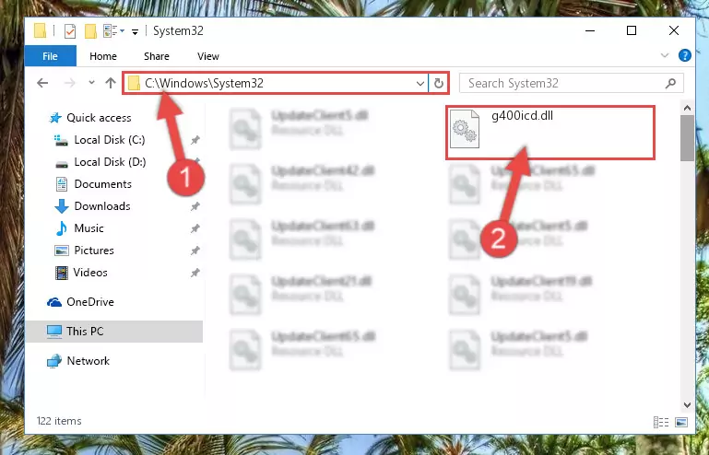Select OneDrive in navigation pane
This screenshot has width=709, height=455.
(90, 302)
